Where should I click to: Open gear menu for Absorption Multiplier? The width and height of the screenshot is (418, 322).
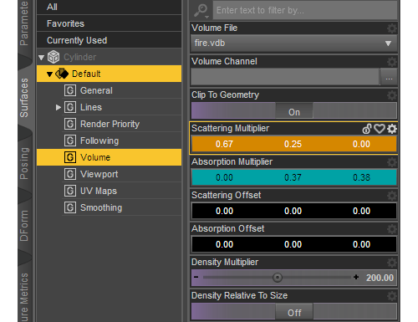point(392,162)
